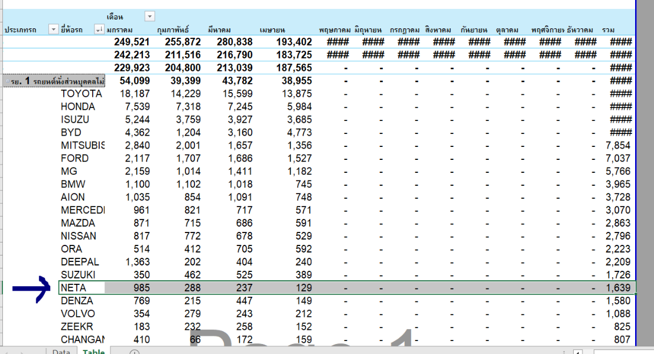Image resolution: width=654 pixels, height=354 pixels.
Task: Select the MAZDA brand cell
Action: tap(78, 223)
